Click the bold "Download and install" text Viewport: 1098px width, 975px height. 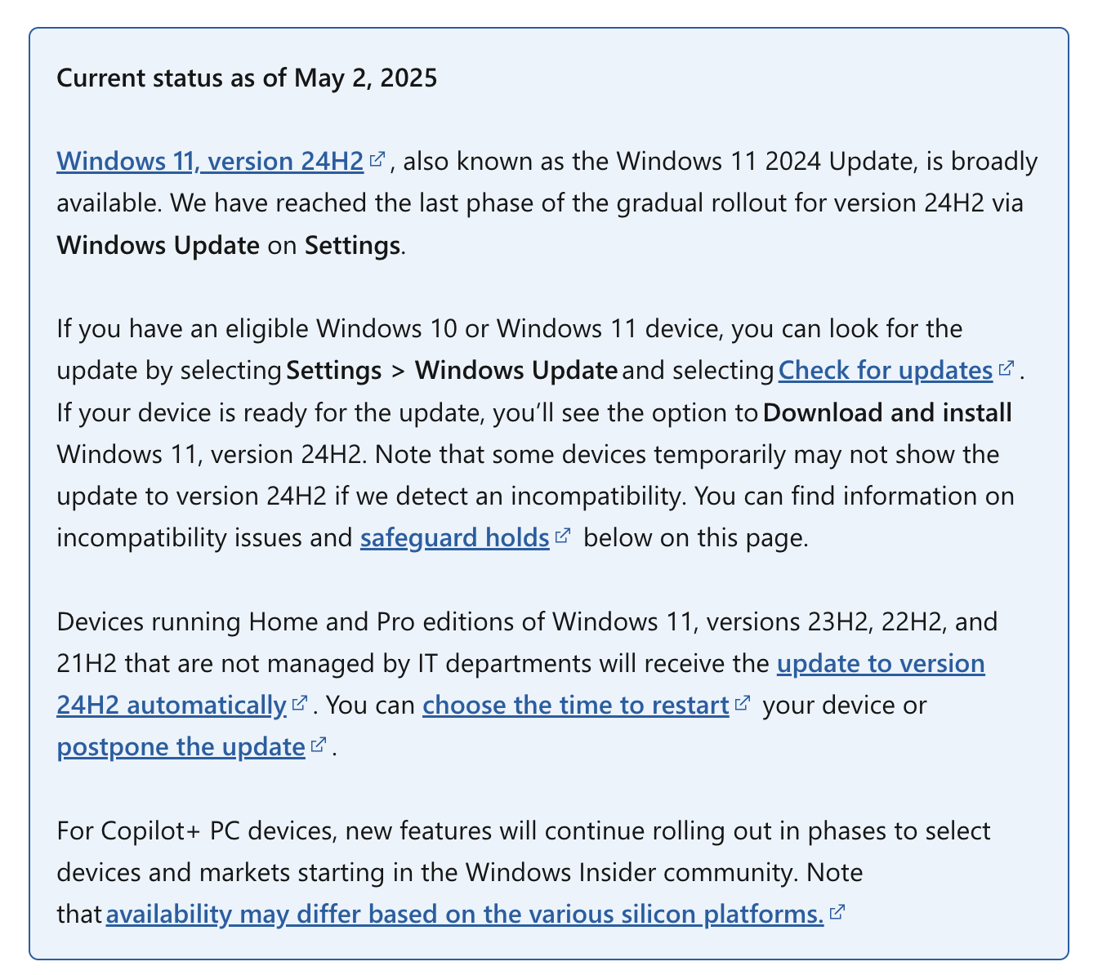887,412
